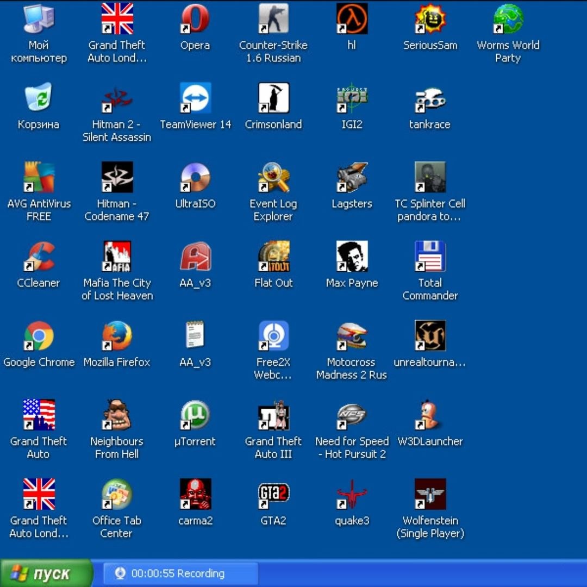The width and height of the screenshot is (587, 587).
Task: Select Hitman - Codename 47 icon
Action: (117, 177)
